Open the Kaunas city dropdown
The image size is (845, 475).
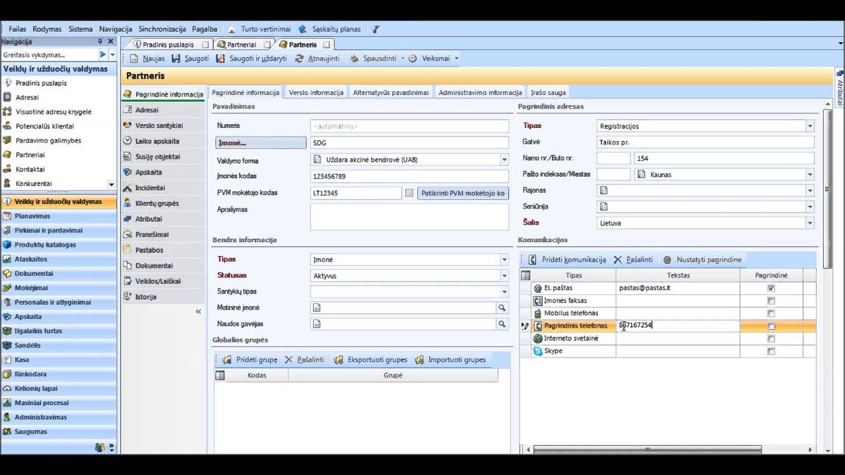[x=810, y=175]
